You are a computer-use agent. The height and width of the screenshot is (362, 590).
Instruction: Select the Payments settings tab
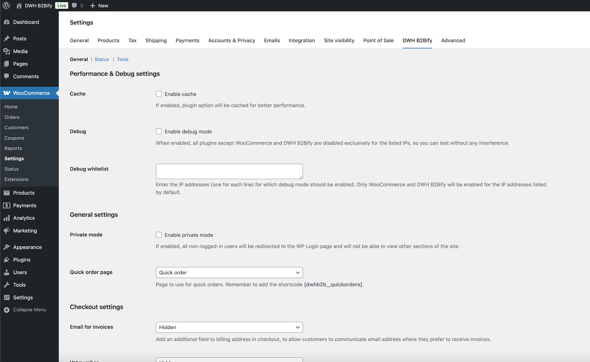coord(187,40)
